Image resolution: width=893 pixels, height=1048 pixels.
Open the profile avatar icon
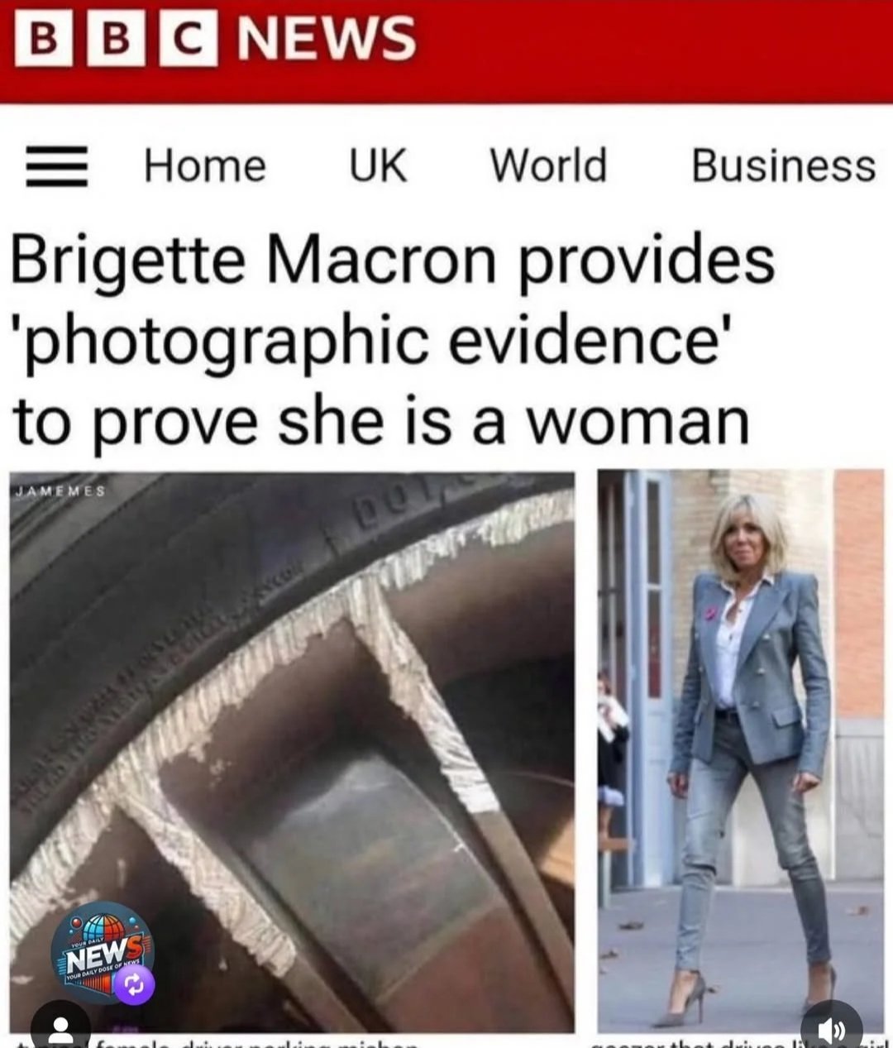coord(60,1026)
